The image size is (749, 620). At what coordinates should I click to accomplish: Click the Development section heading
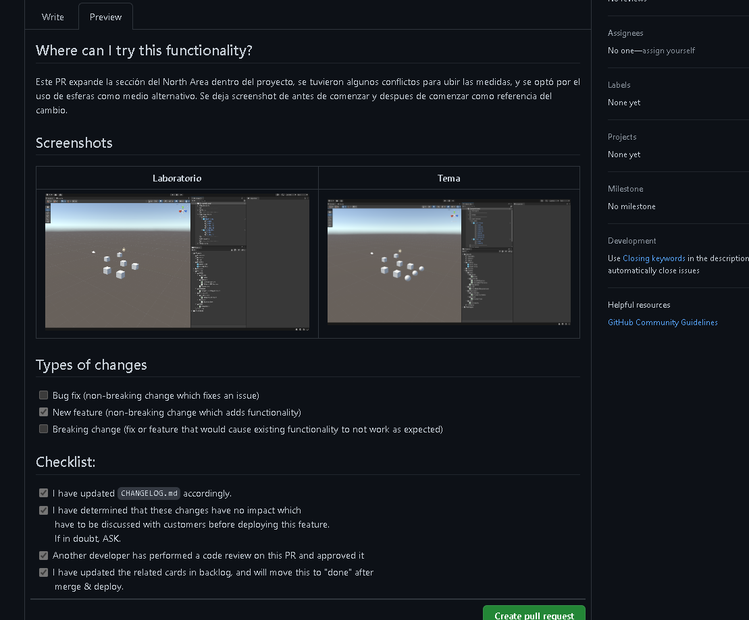point(631,241)
